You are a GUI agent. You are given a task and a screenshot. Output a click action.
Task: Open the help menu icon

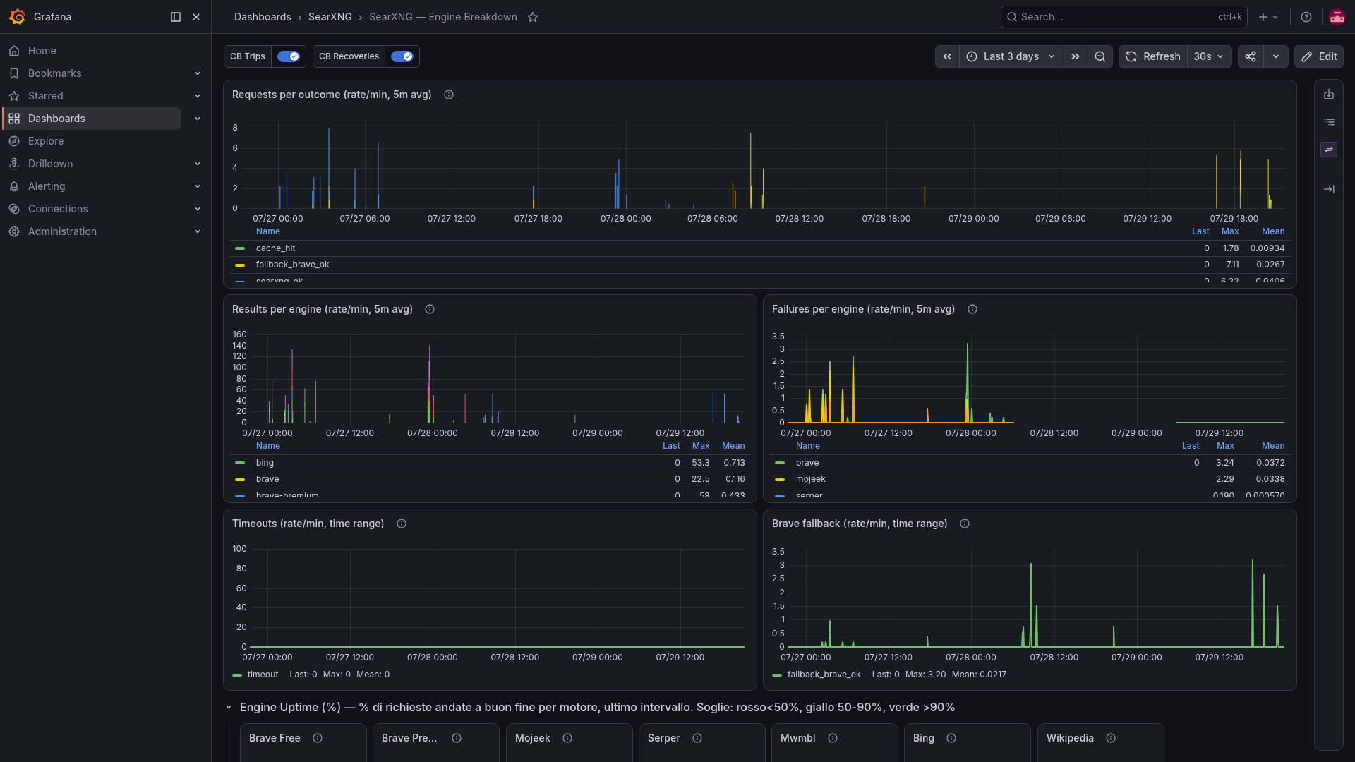1306,17
